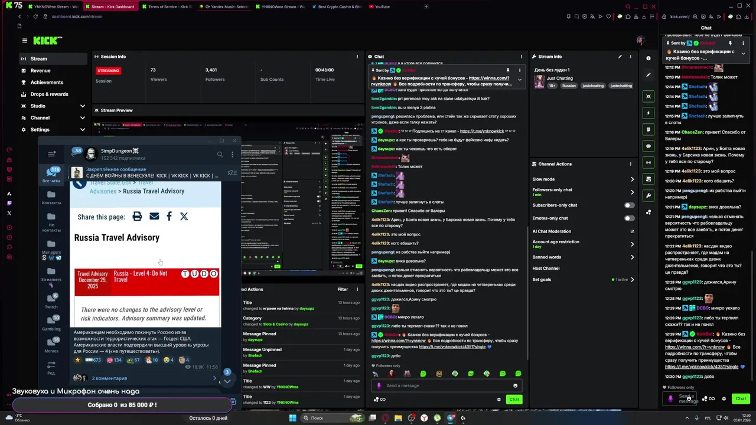Image resolution: width=756 pixels, height=425 pixels.
Task: Click the Just Chatting category thumbnail
Action: coord(539,81)
